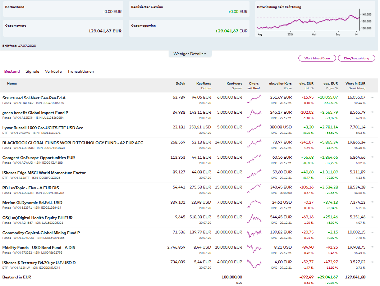This screenshot has width=380, height=286.
Task: Select the Verkäufe tab
Action: (x=53, y=72)
